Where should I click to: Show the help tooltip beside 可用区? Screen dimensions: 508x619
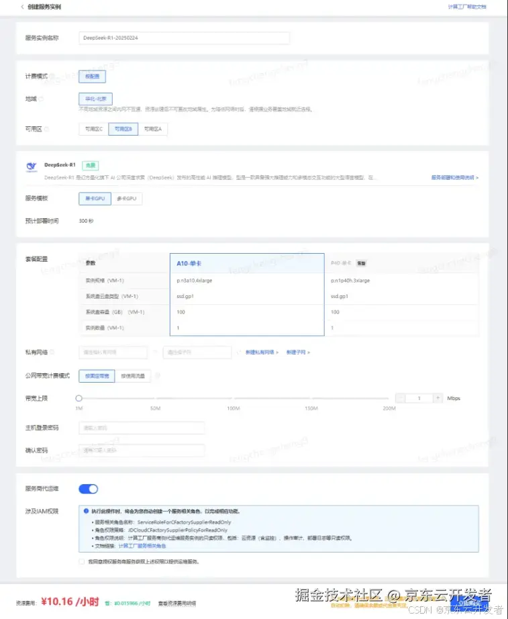click(46, 129)
